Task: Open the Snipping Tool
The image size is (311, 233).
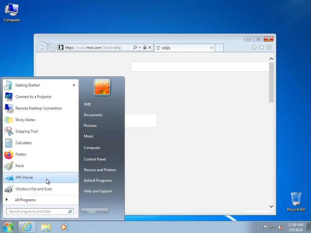Action: click(41, 131)
